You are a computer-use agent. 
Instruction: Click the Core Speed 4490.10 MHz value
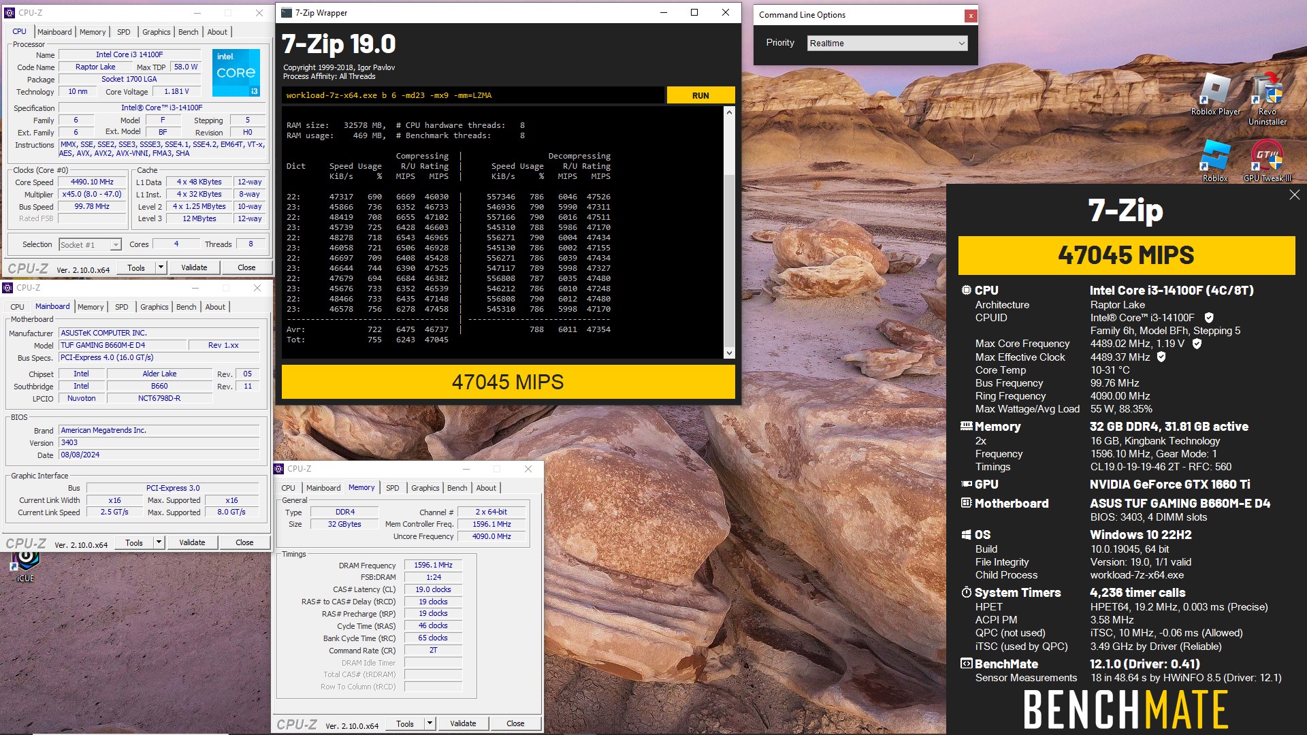(93, 182)
